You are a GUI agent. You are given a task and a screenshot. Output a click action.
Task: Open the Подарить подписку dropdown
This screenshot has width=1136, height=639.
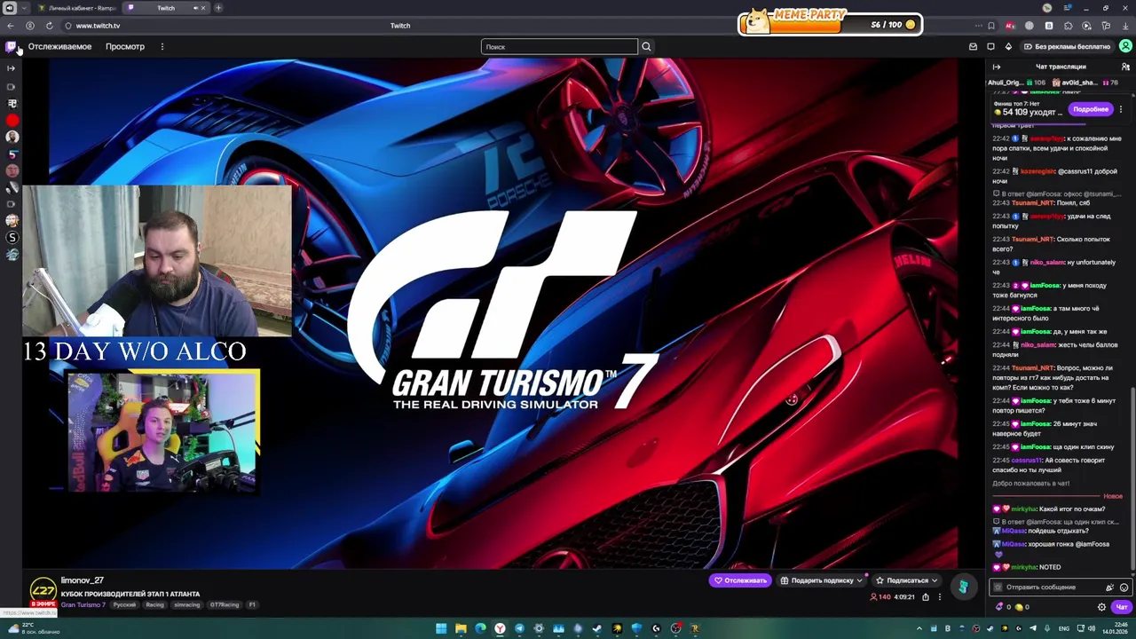(822, 580)
